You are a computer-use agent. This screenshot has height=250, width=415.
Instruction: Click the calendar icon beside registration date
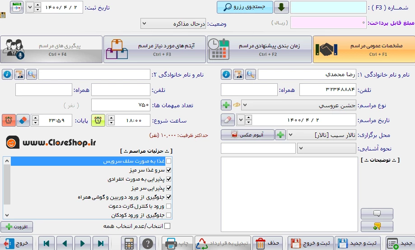point(17,7)
